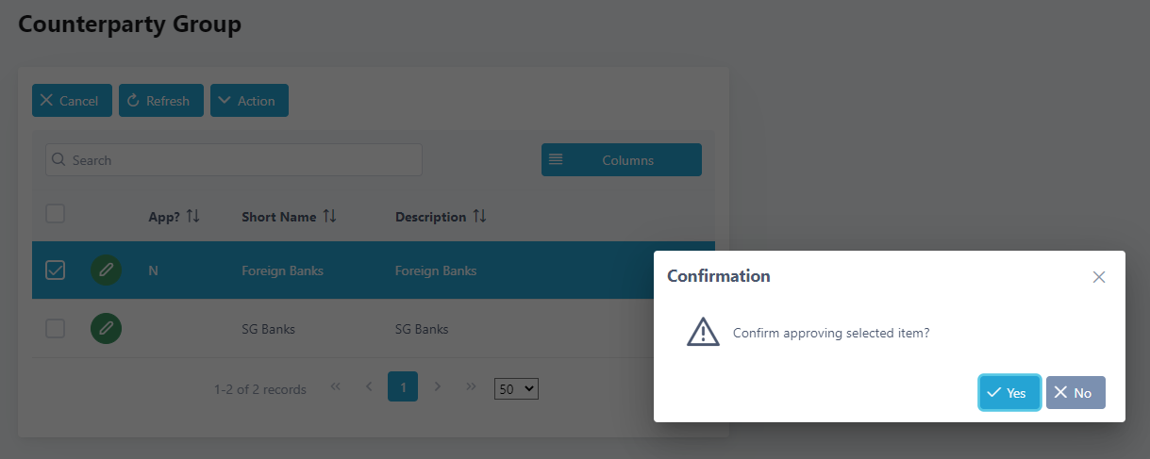The height and width of the screenshot is (459, 1150).
Task: Click the edit pencil icon for Foreign Banks
Action: tap(106, 270)
